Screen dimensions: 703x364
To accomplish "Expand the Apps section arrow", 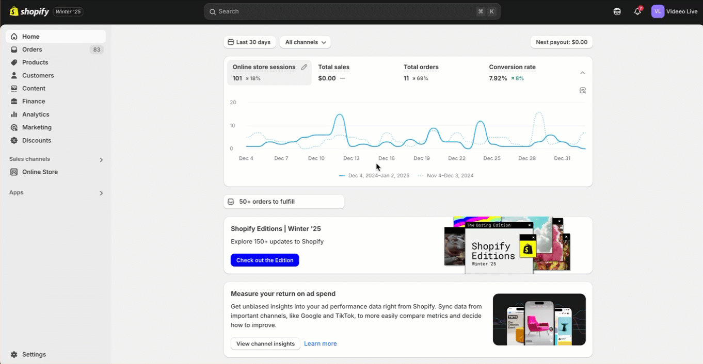I will pyautogui.click(x=101, y=193).
